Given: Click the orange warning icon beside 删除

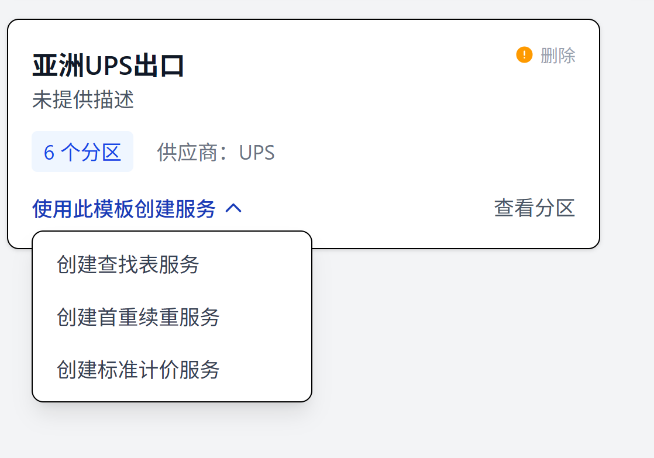Looking at the screenshot, I should point(524,55).
